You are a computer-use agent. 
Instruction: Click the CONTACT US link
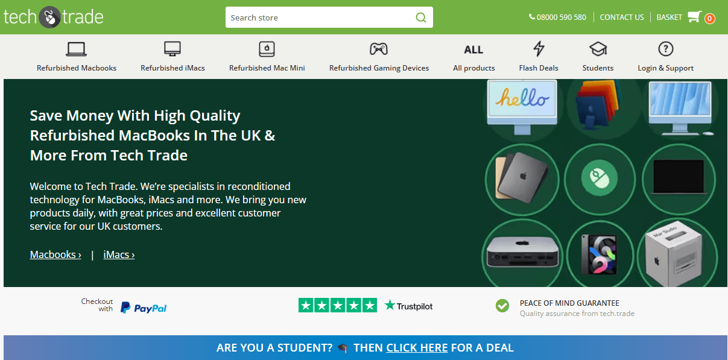coord(622,17)
